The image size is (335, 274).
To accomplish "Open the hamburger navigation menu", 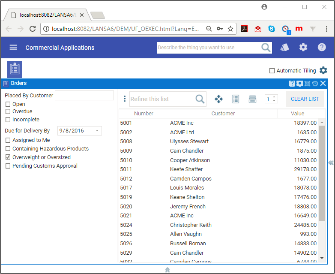I will (x=13, y=47).
